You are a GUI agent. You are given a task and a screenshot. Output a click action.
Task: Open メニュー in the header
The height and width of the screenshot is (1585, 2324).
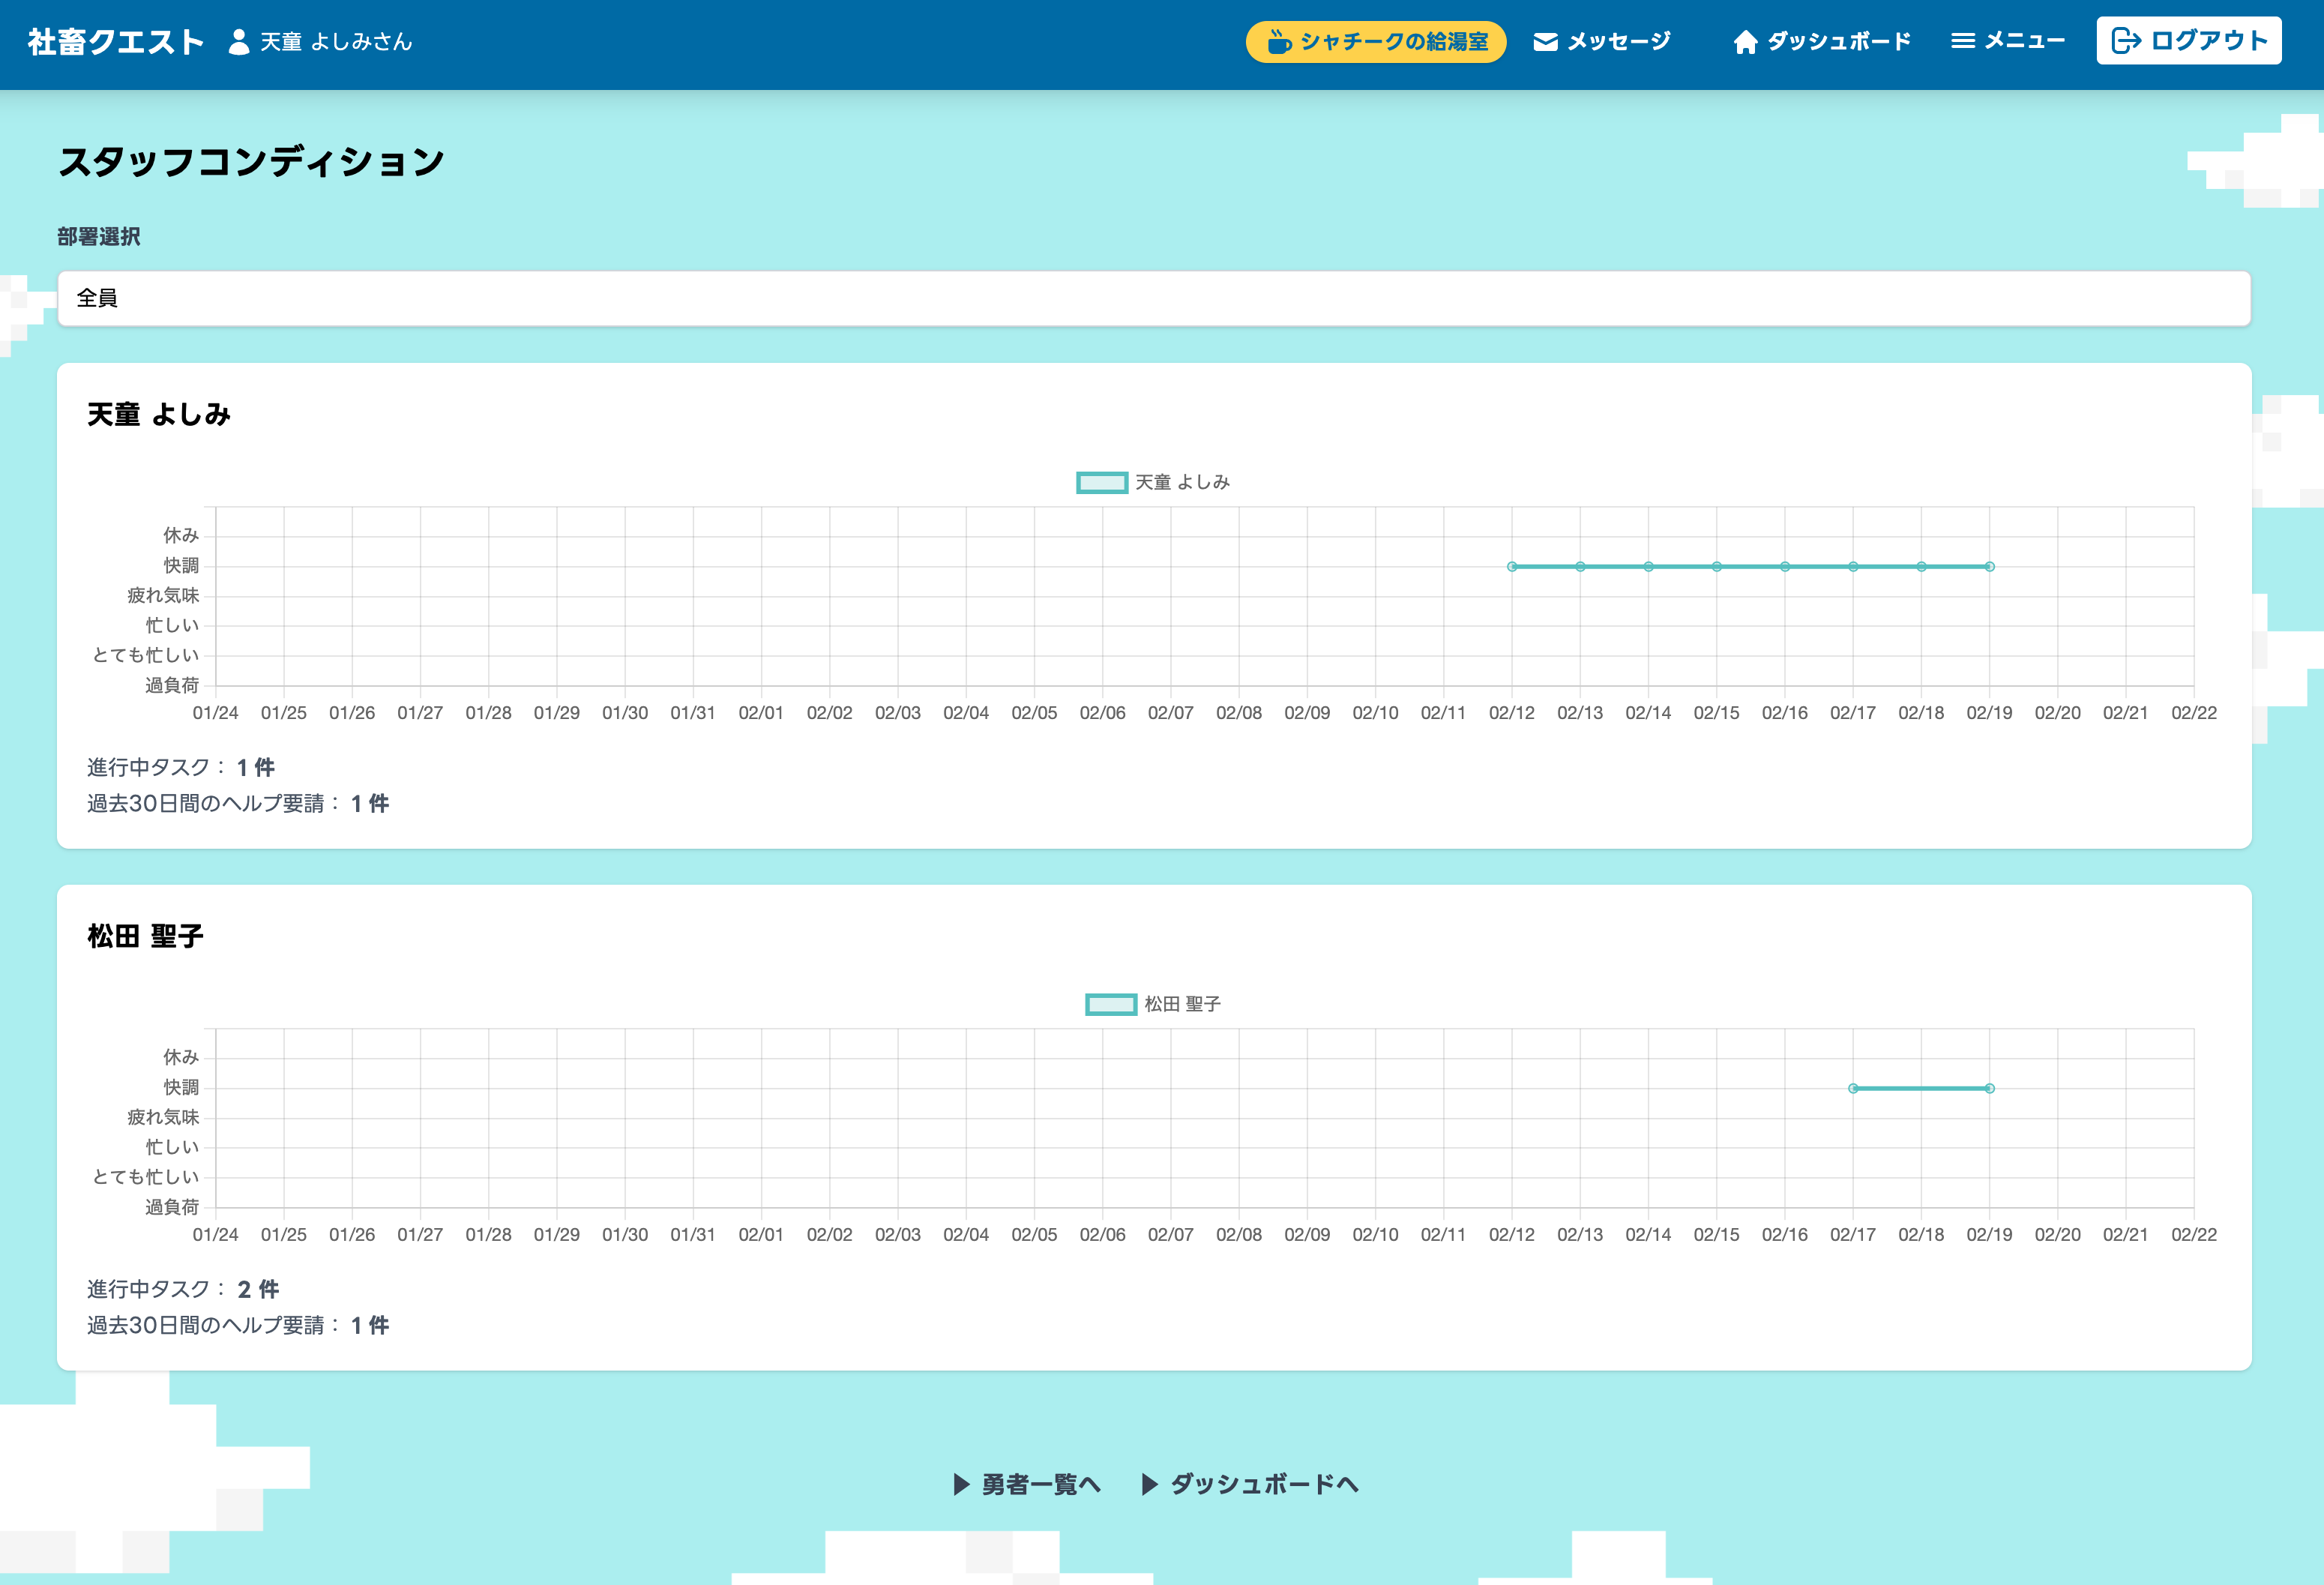(2024, 41)
